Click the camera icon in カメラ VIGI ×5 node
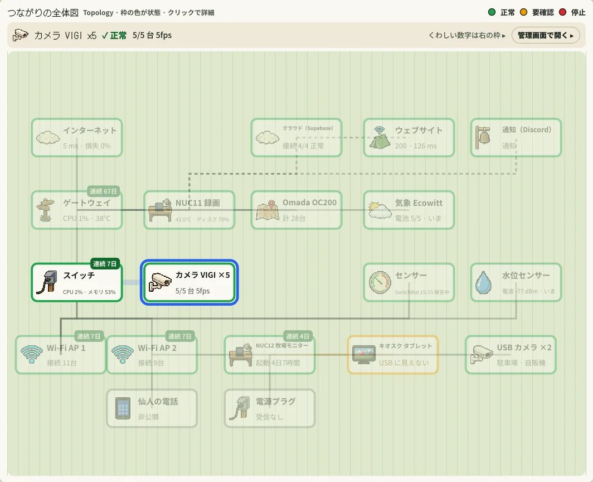This screenshot has height=482, width=593. point(160,282)
